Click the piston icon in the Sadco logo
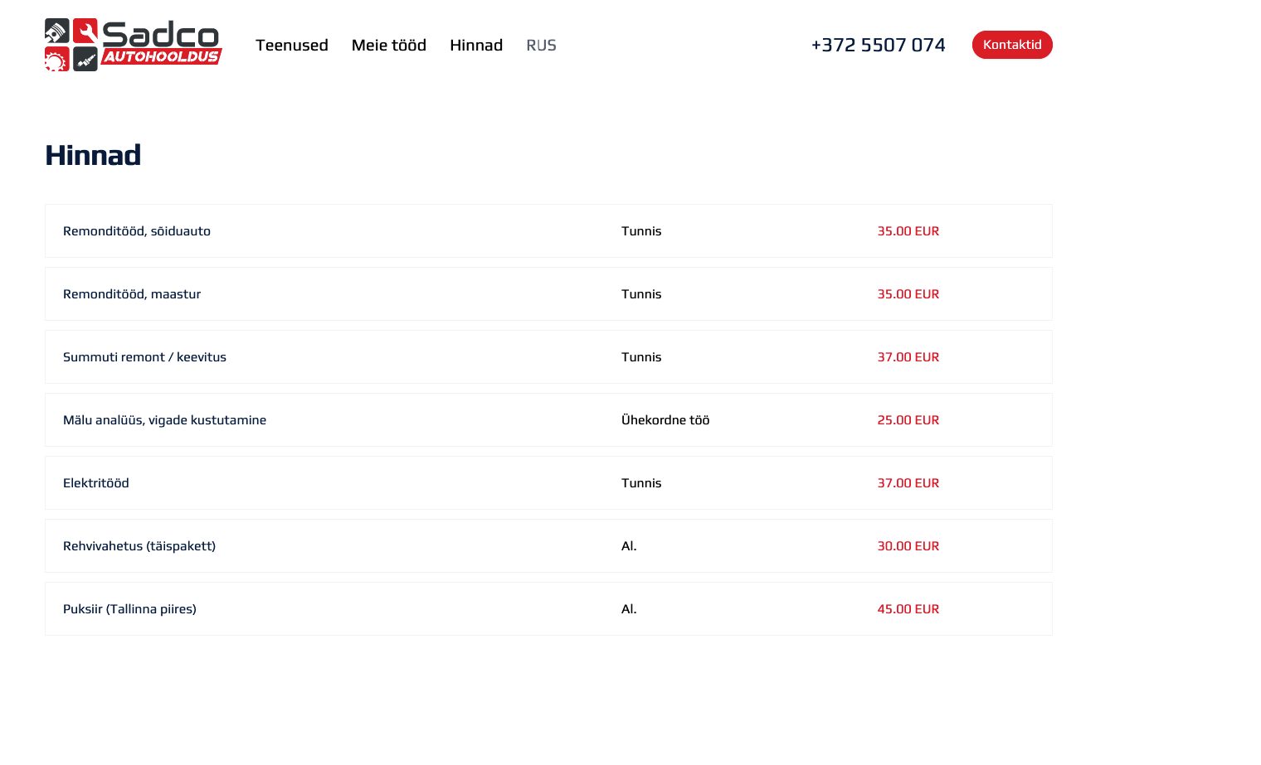1261x765 pixels. coord(56,31)
